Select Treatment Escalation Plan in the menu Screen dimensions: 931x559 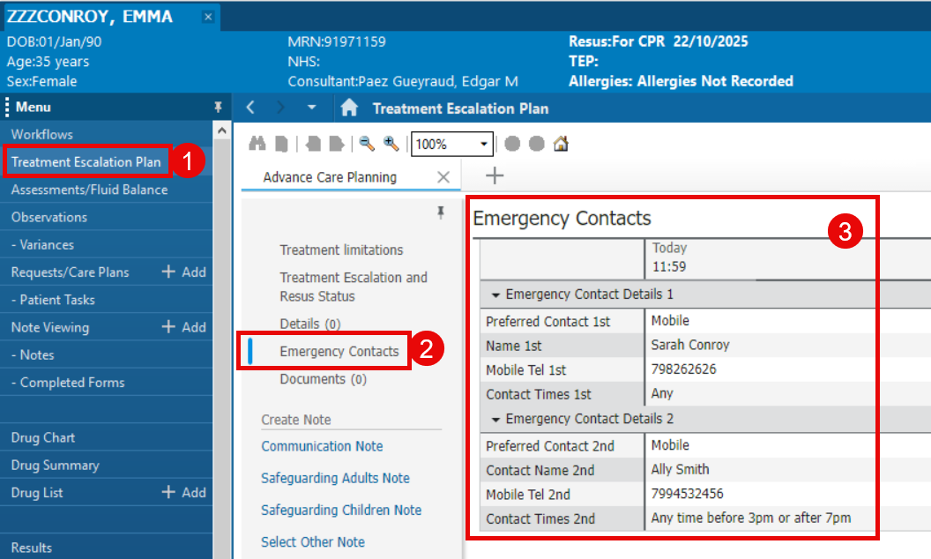point(86,162)
